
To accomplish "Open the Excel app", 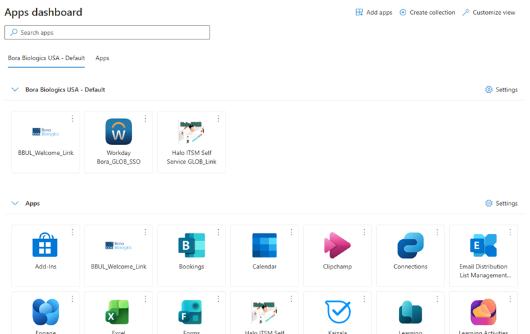I will coord(118,313).
